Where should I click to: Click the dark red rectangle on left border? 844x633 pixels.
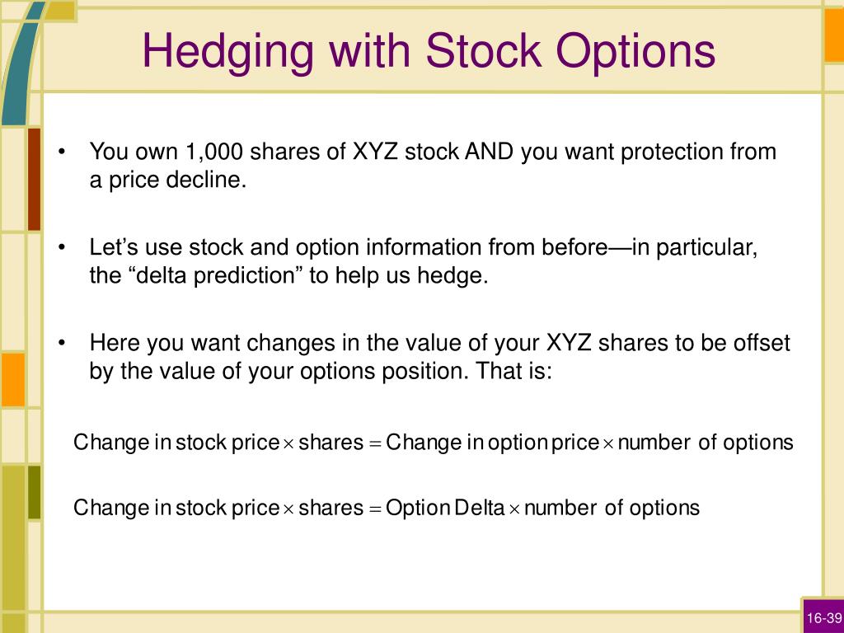tap(34, 179)
